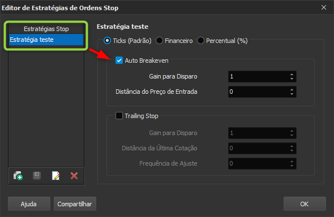
Task: Enable the Trailing Stop checkbox
Action: click(x=119, y=116)
